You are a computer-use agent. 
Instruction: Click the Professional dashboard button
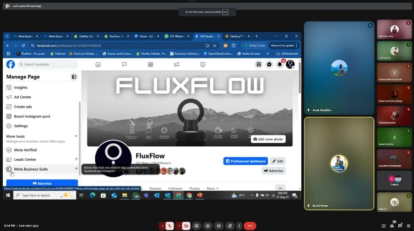(x=245, y=161)
